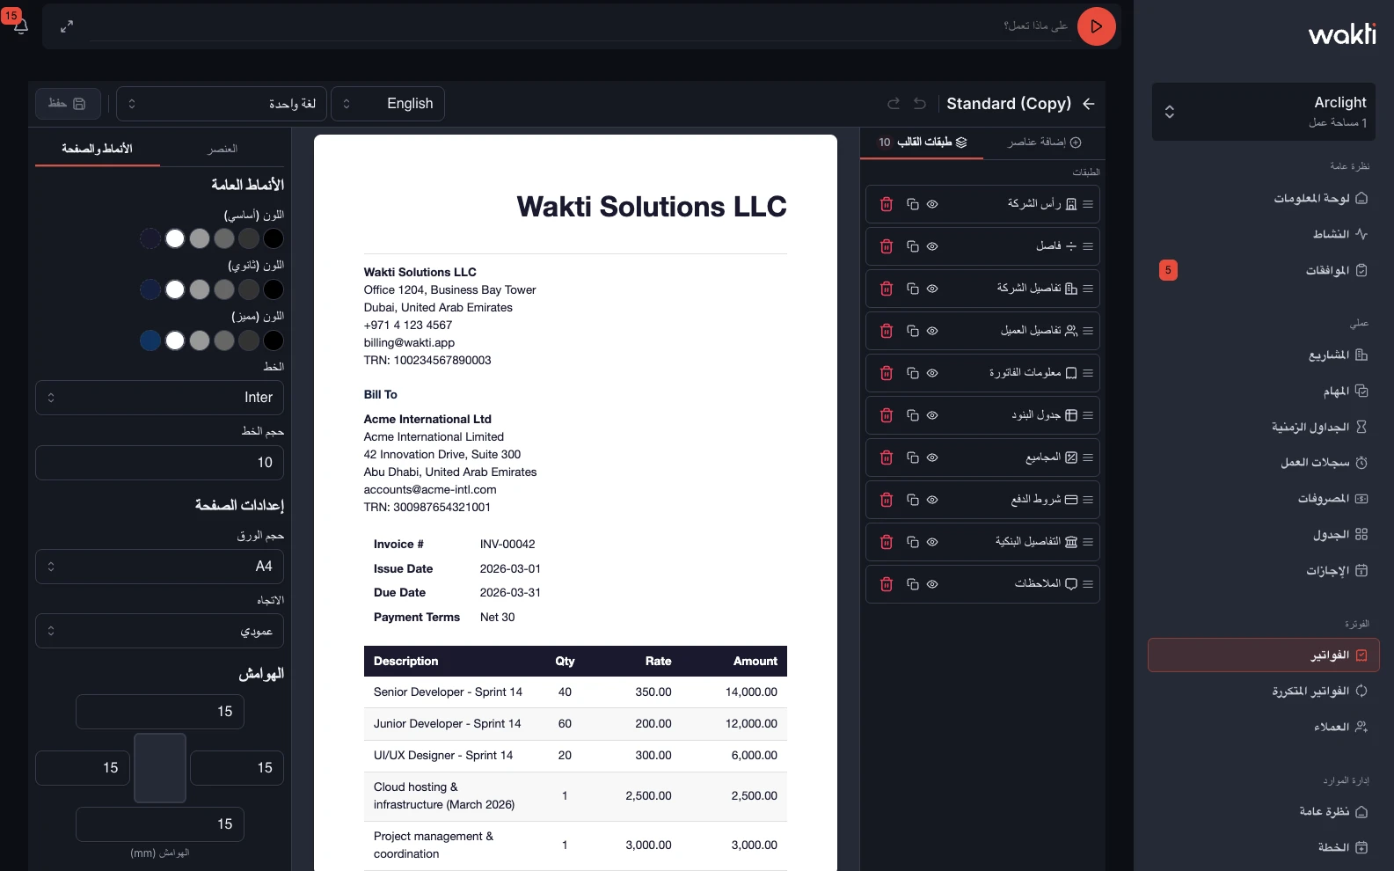This screenshot has height=871, width=1394.
Task: Delete the جدول البنود layer
Action: [887, 415]
